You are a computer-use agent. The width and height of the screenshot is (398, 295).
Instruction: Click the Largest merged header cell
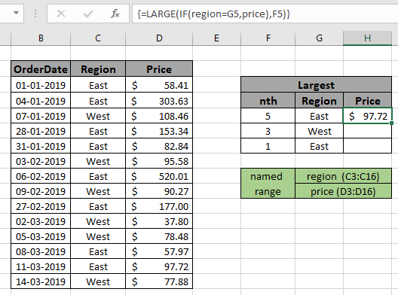click(x=316, y=85)
